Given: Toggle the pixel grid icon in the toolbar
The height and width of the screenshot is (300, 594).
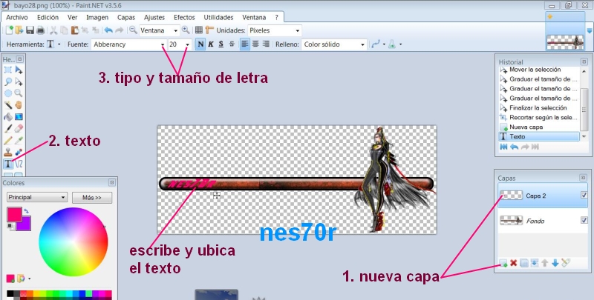Looking at the screenshot, I should pyautogui.click(x=199, y=30).
